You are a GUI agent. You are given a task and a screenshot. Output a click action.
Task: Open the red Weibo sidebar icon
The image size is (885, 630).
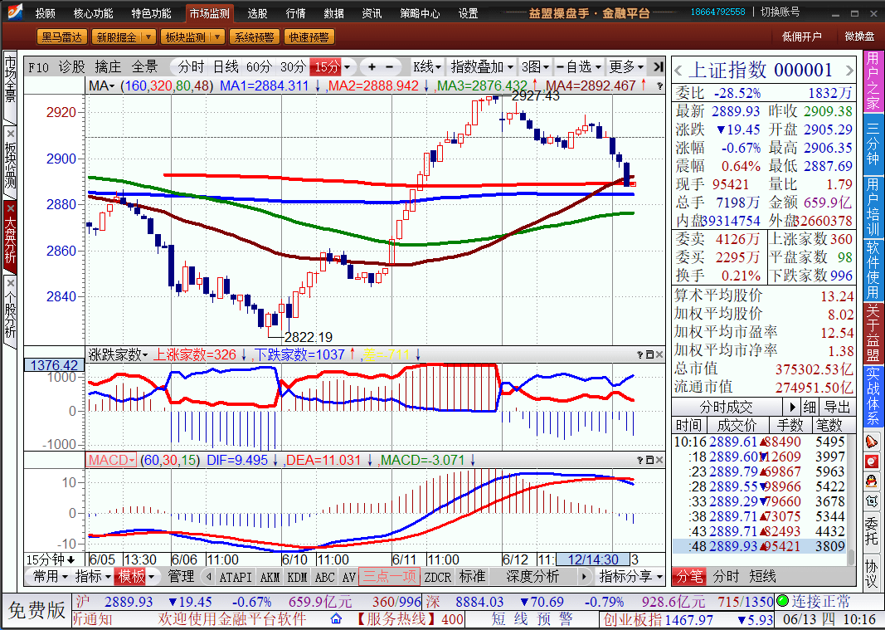coord(872,462)
